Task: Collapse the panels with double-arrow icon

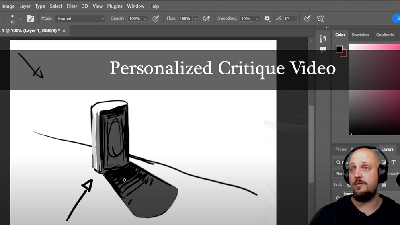Action: [327, 27]
